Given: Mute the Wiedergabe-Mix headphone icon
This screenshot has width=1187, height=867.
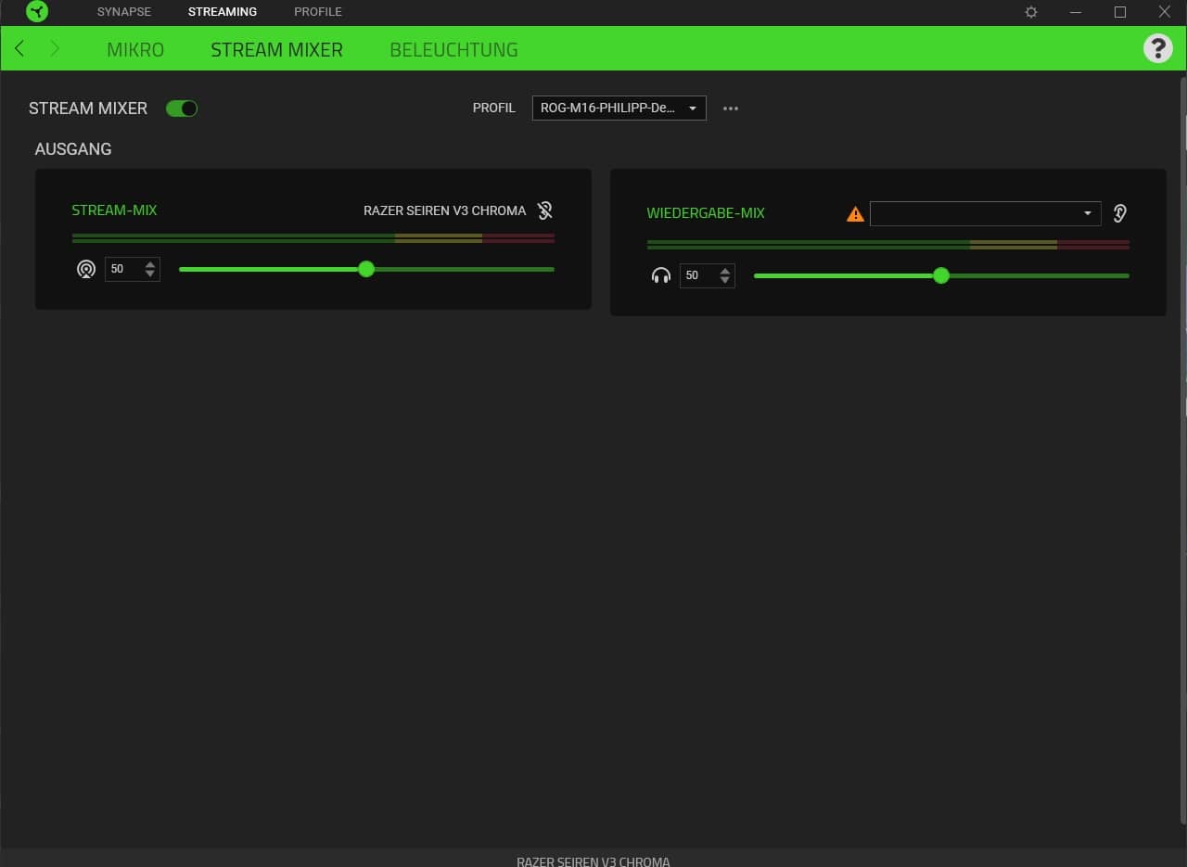Looking at the screenshot, I should pos(661,275).
